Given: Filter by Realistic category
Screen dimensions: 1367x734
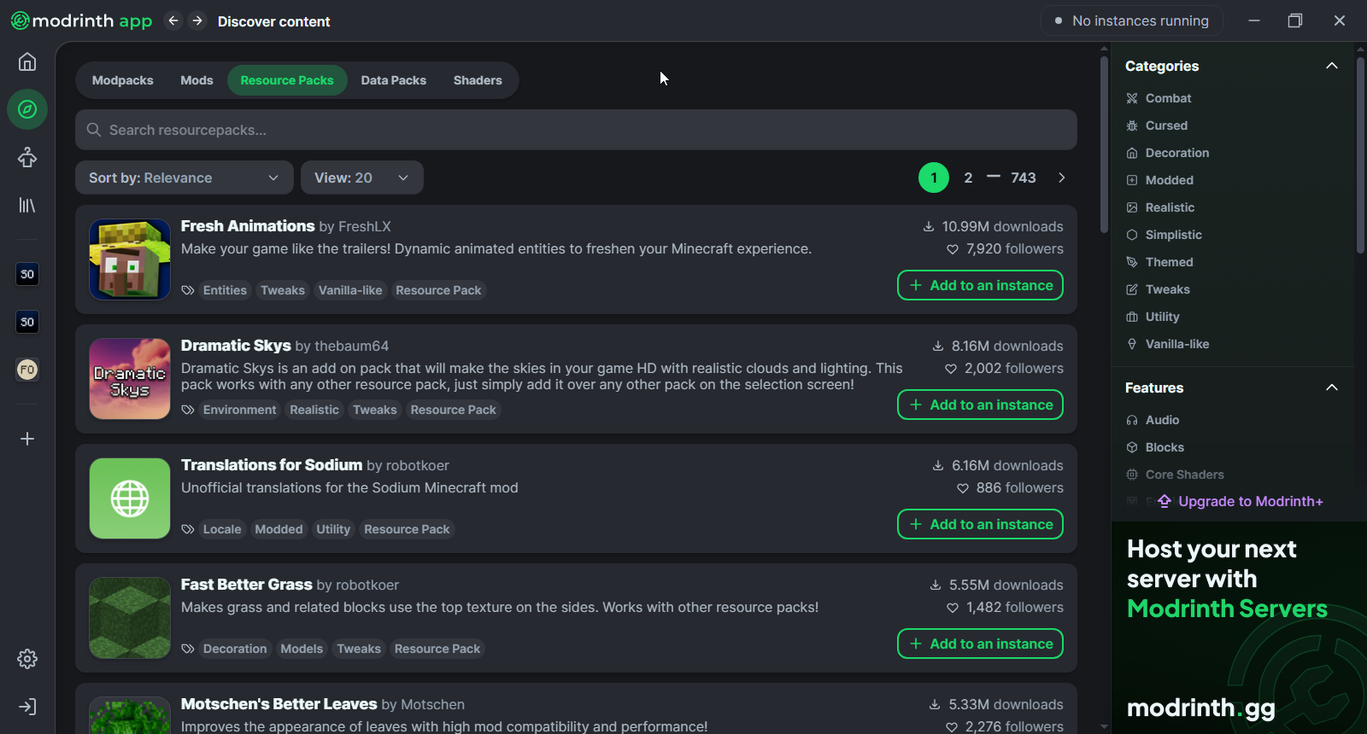Looking at the screenshot, I should 1160,207.
